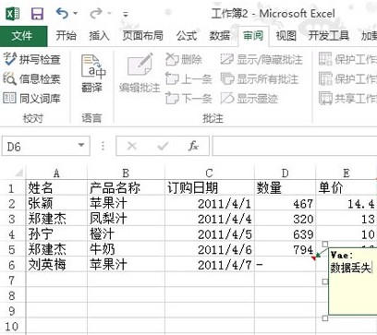Open 同义词库 thesaurus tool
Viewport: 377px width, 335px height.
click(31, 99)
